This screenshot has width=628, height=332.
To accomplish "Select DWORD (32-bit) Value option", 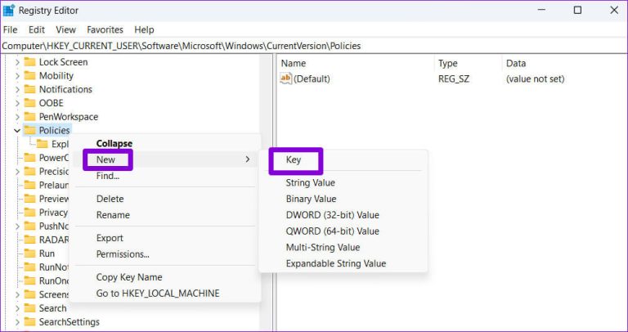I will [332, 215].
